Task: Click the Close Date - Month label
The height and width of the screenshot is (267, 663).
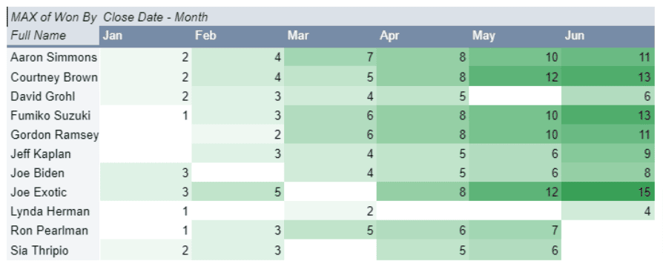Action: pos(155,17)
